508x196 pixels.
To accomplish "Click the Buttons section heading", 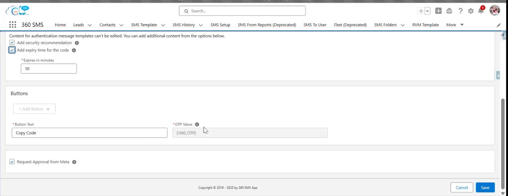I will click(19, 93).
